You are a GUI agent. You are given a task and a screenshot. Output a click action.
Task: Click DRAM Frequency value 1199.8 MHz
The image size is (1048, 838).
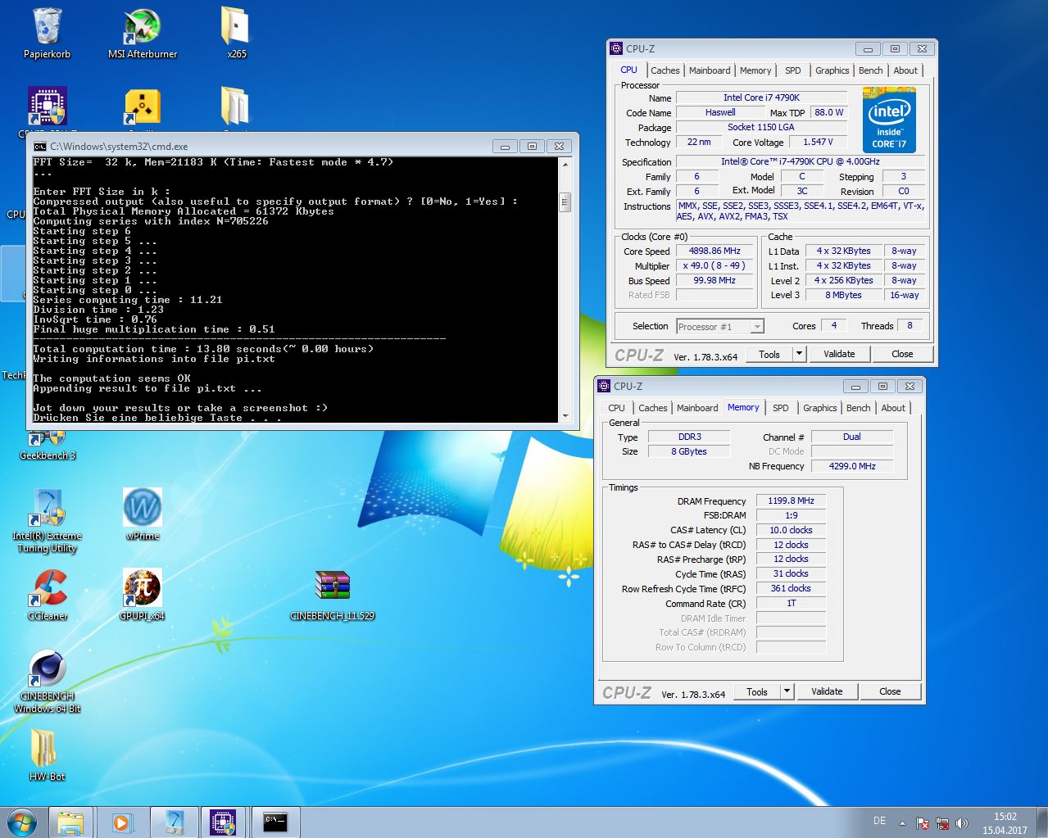[791, 501]
